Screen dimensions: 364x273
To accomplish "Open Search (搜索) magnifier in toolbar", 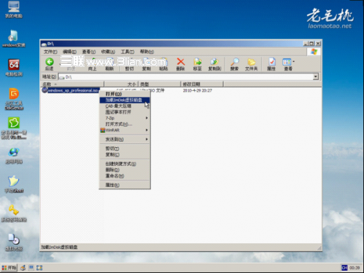I will pyautogui.click(x=234, y=64).
